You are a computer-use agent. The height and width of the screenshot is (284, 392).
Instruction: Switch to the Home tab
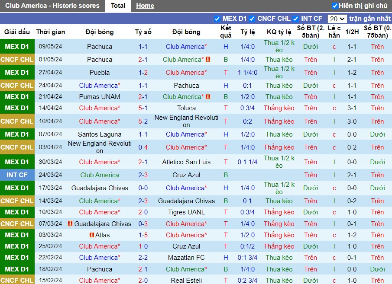tap(145, 6)
